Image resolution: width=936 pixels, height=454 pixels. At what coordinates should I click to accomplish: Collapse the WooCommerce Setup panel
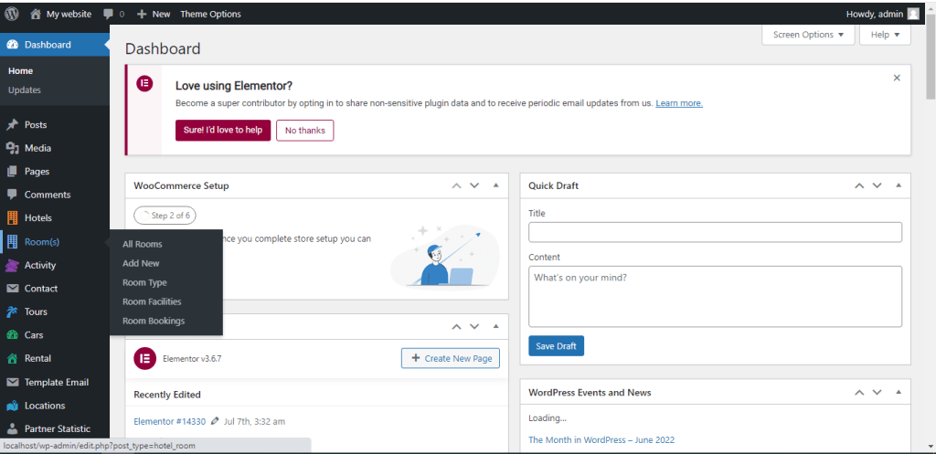pos(495,185)
